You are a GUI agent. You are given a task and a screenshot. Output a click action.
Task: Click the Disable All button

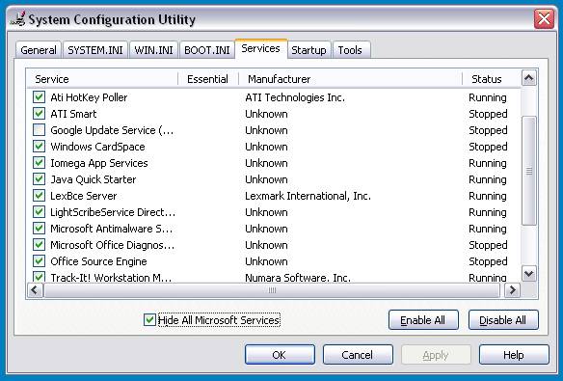point(503,320)
